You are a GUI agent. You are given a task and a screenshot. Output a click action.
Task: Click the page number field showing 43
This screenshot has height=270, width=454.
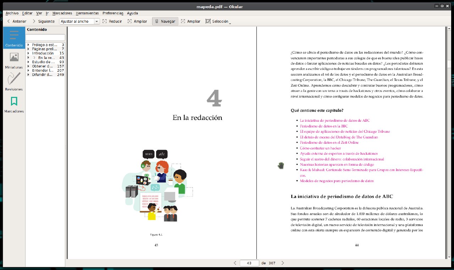tap(249, 263)
